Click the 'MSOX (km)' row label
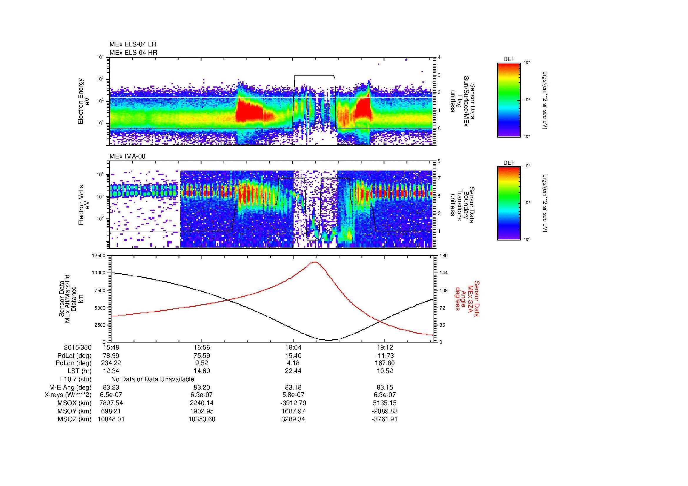The width and height of the screenshot is (688, 486). [75, 403]
